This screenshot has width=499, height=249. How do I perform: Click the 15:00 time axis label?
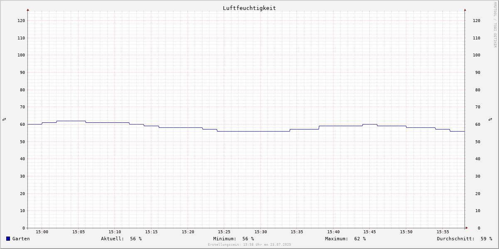pyautogui.click(x=42, y=232)
